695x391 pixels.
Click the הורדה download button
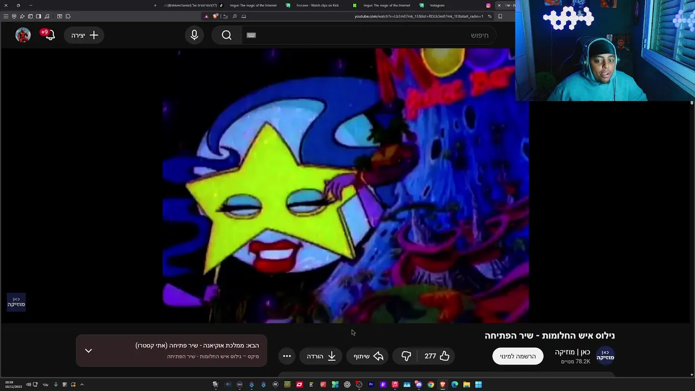tap(321, 356)
